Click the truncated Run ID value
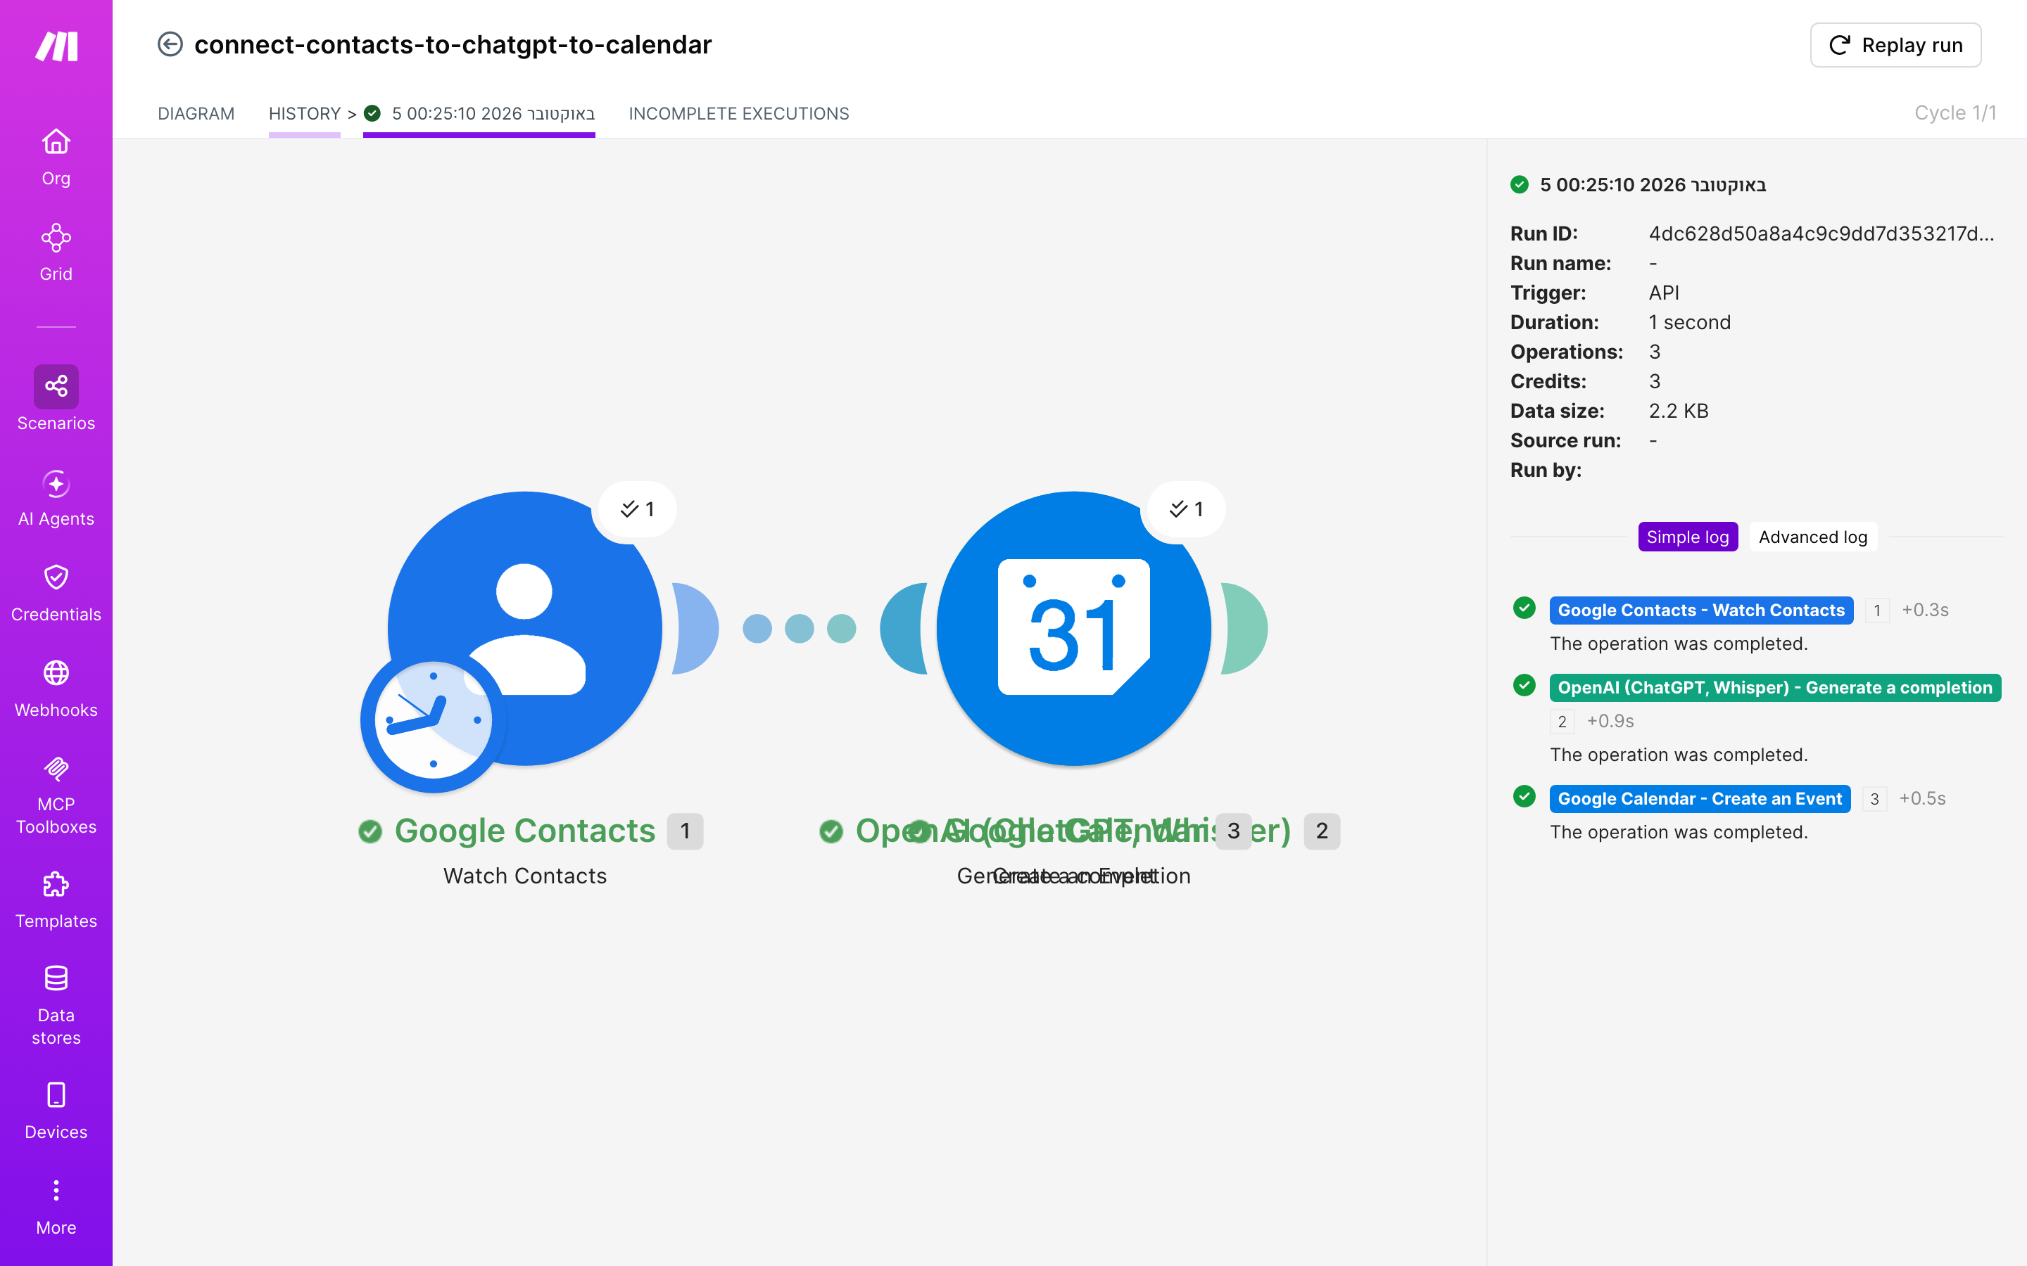 (x=1821, y=234)
